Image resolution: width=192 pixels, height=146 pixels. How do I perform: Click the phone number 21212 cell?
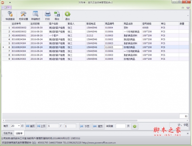(95, 35)
